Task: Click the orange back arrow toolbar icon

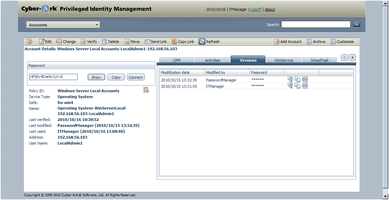Action: pyautogui.click(x=29, y=42)
